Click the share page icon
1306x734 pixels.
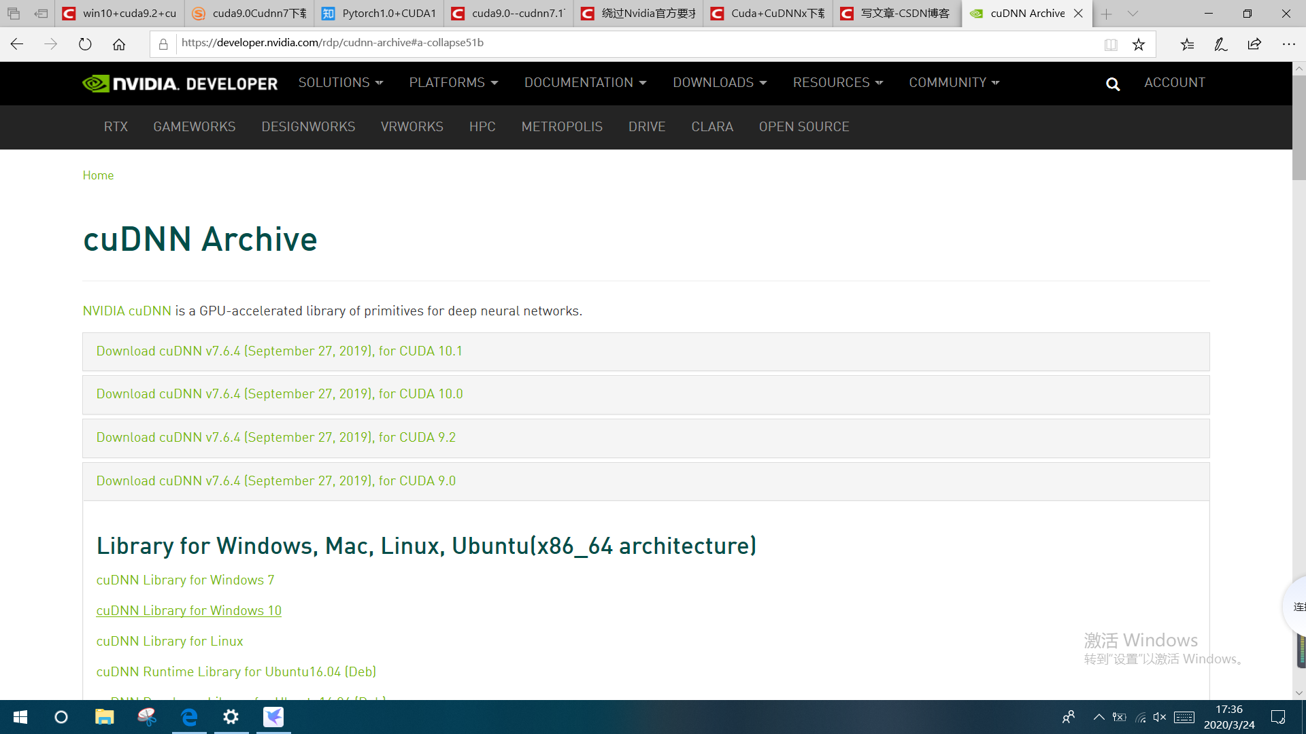(1254, 44)
